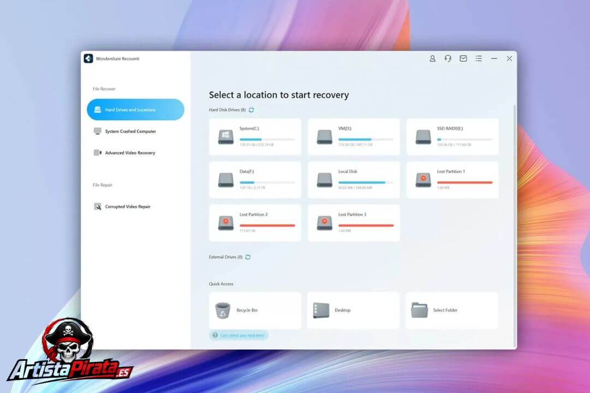
Task: Click the Corrupted Video Repair icon
Action: pyautogui.click(x=97, y=206)
